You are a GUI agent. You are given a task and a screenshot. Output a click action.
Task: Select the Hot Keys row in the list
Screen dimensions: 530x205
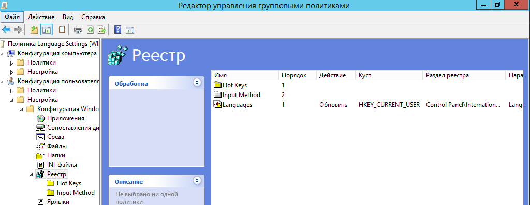point(367,85)
